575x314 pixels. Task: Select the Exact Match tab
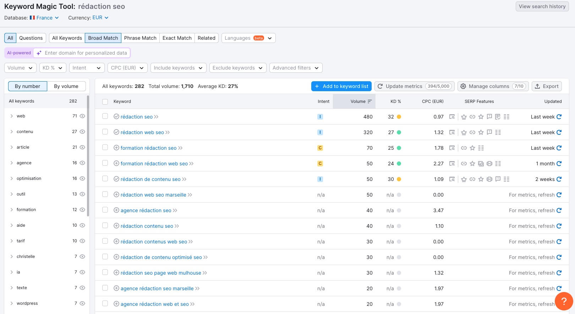[x=177, y=38]
